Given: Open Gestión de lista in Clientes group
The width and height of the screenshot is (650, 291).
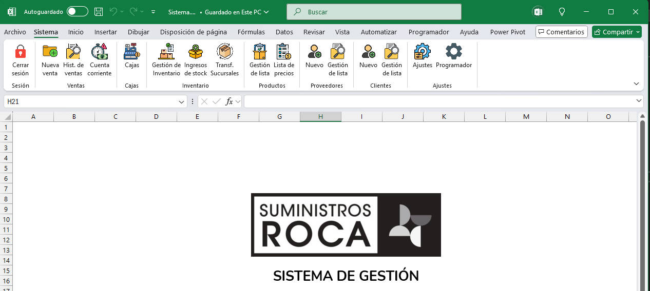Looking at the screenshot, I should (x=392, y=60).
